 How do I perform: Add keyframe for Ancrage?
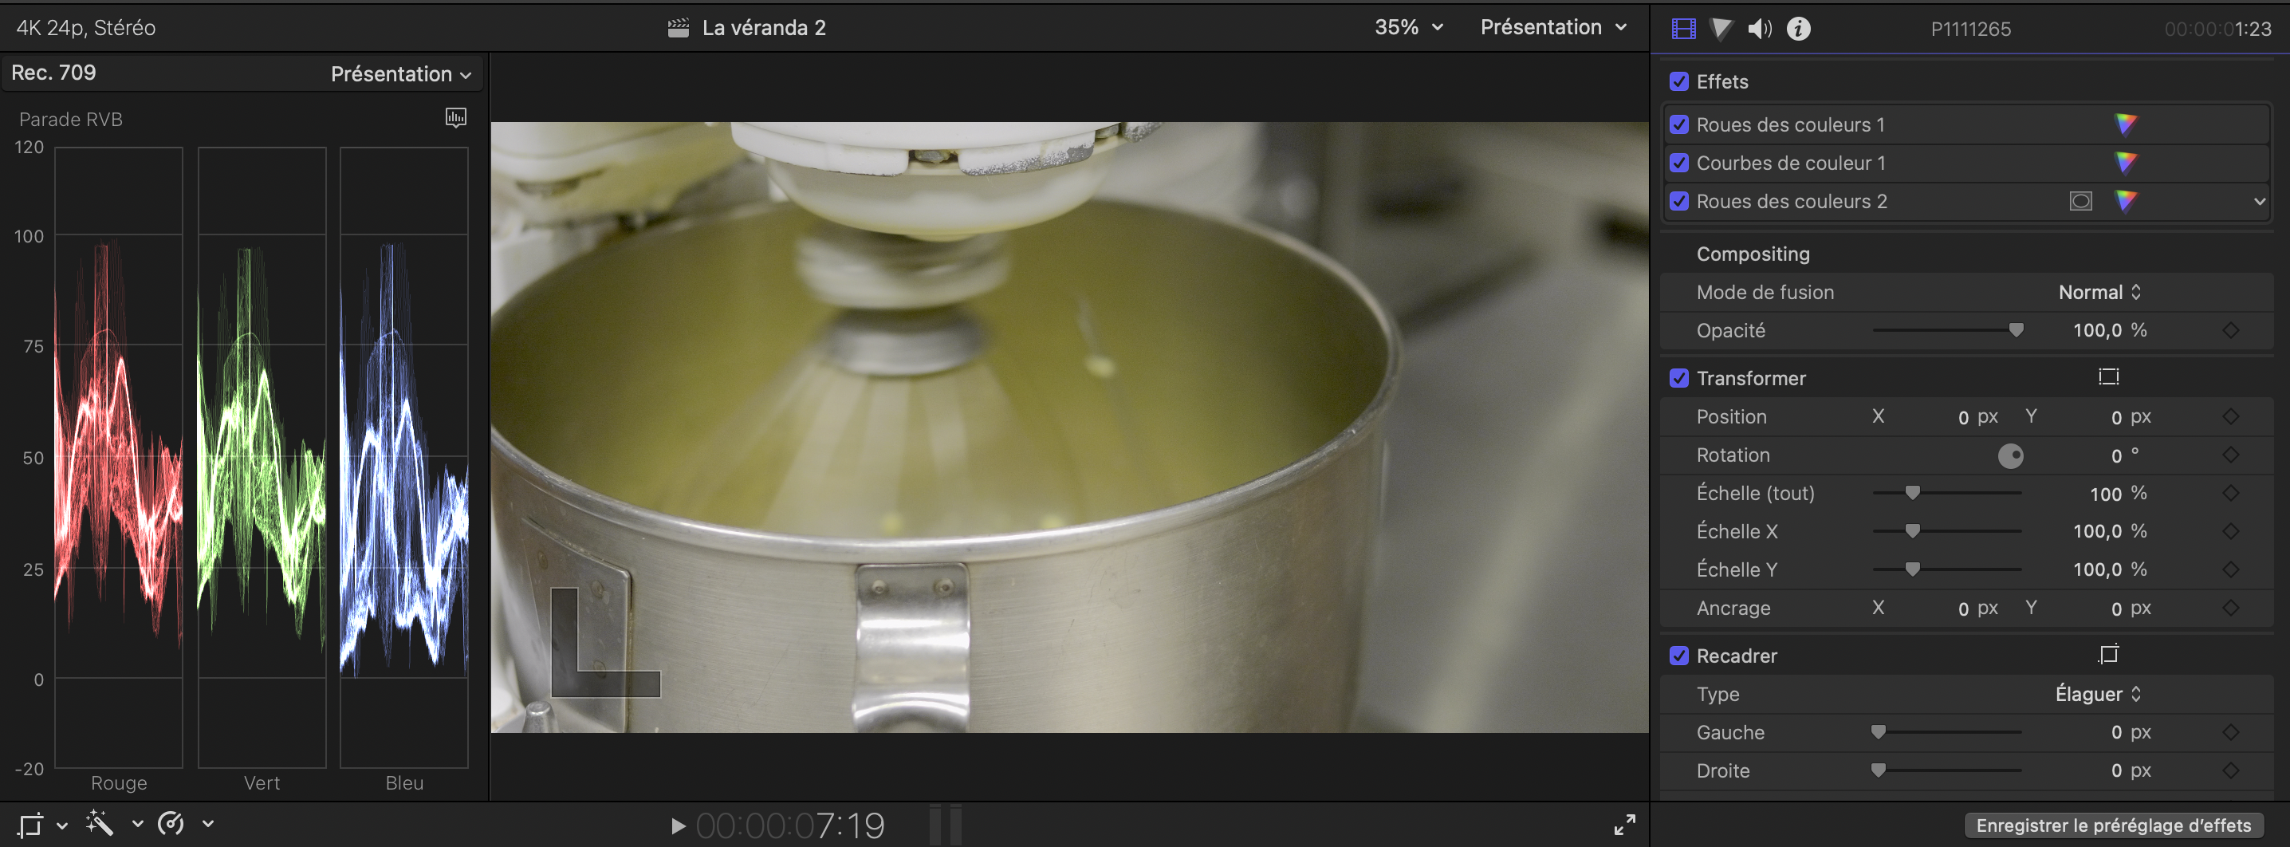[2230, 608]
